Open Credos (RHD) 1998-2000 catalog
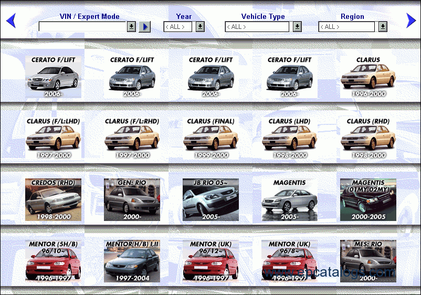421x295 pixels. click(x=53, y=199)
